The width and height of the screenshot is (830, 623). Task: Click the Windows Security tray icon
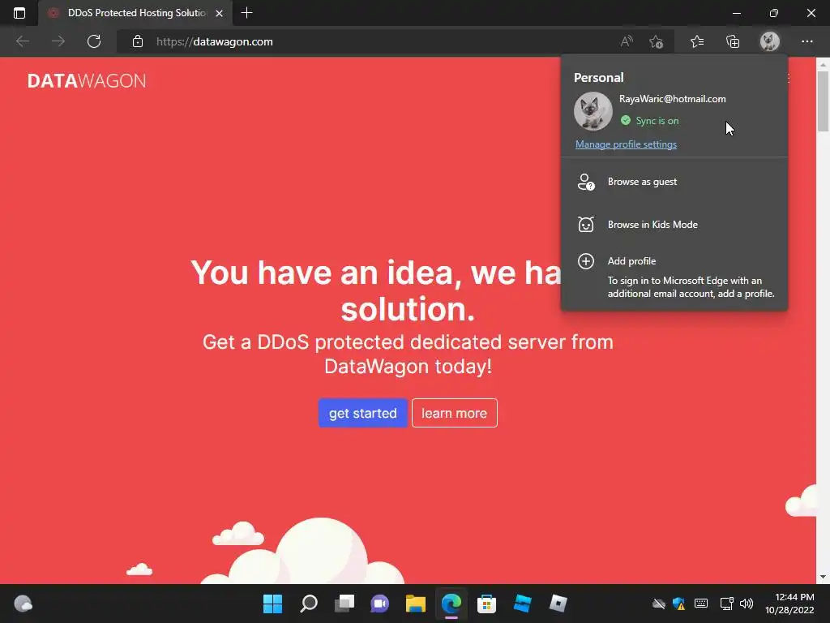point(678,604)
